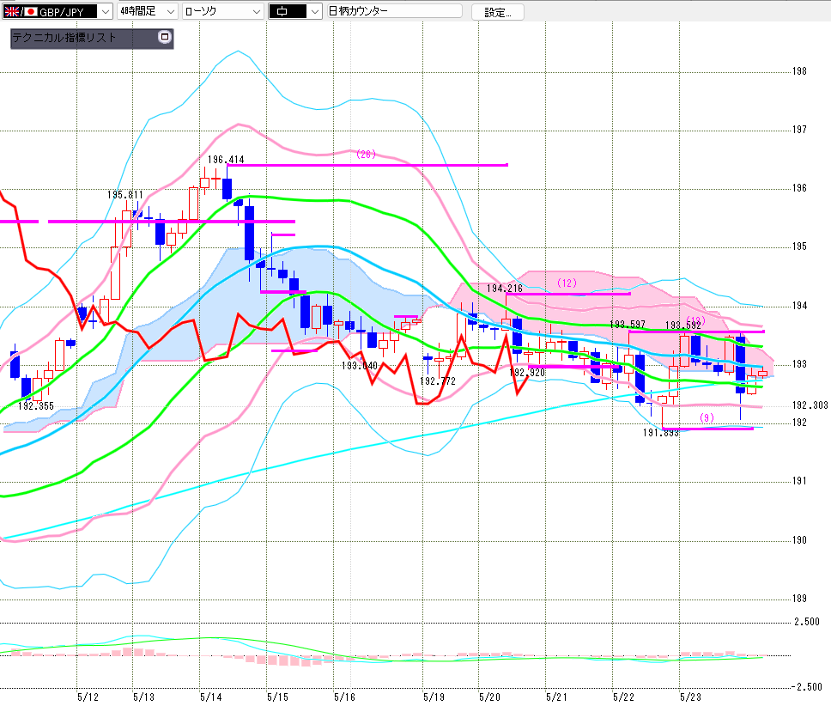Click the (26) day counter marker

(x=366, y=155)
